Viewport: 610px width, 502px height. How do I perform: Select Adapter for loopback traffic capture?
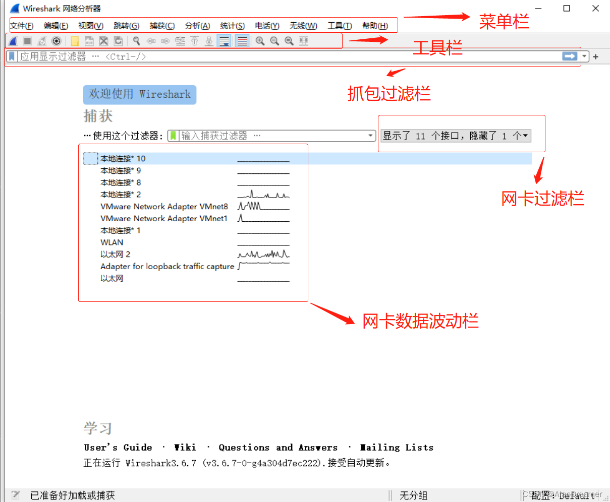click(167, 267)
